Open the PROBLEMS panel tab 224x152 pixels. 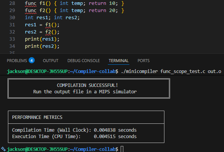pyautogui.click(x=17, y=61)
